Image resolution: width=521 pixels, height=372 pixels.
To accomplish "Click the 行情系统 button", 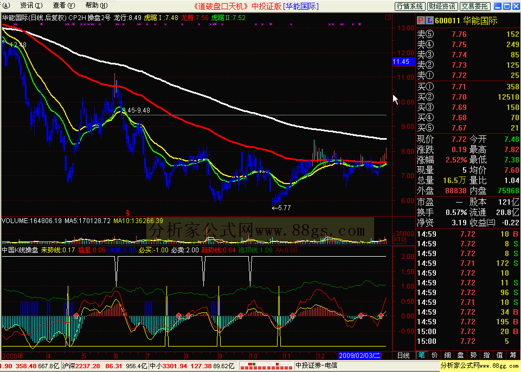I will click(x=410, y=6).
